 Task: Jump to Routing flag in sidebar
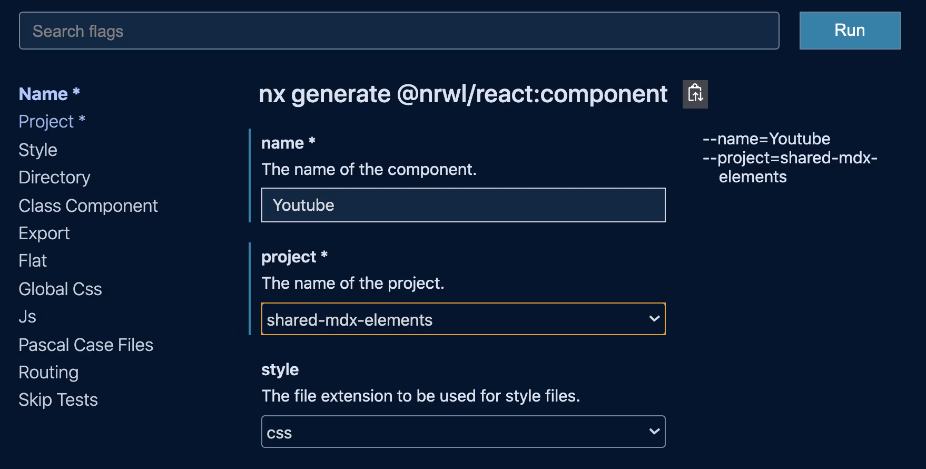[x=48, y=373]
